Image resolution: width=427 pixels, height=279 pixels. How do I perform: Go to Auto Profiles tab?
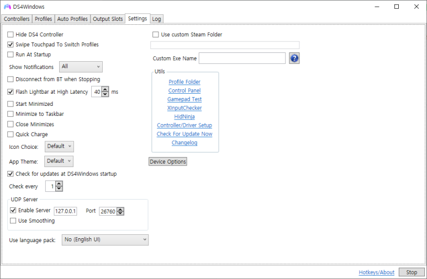(72, 19)
